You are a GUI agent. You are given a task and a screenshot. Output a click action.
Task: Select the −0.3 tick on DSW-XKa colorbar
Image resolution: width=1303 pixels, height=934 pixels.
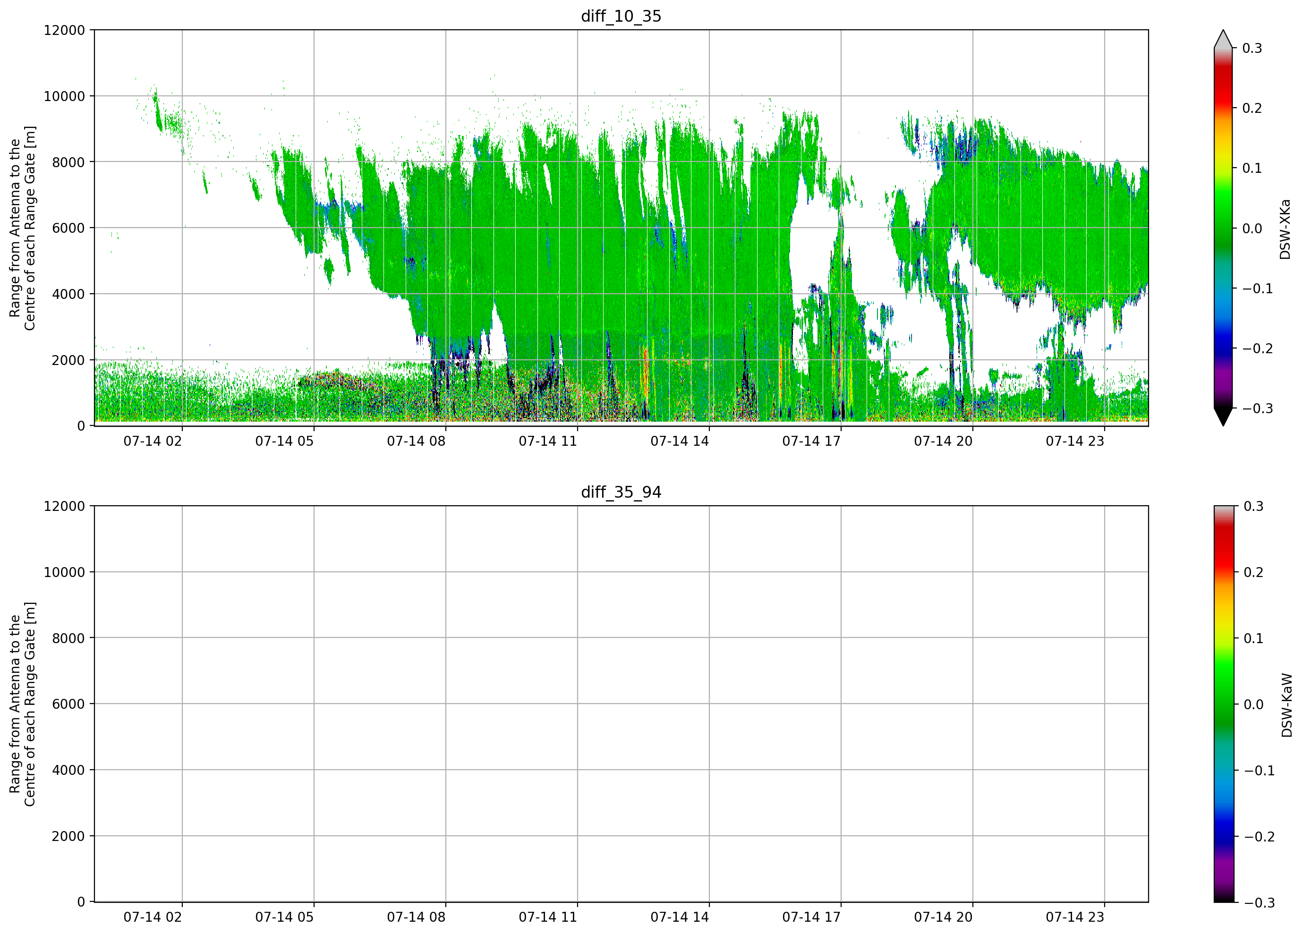click(1258, 408)
